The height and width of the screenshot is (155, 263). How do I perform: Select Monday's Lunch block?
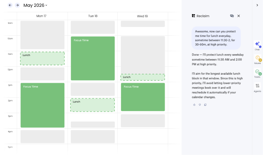pos(42,58)
